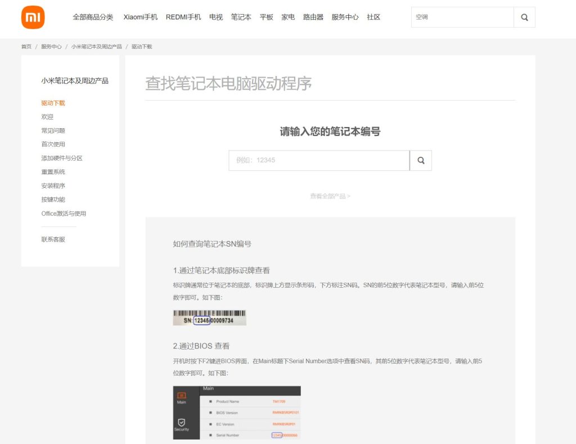The width and height of the screenshot is (576, 444).
Task: Go to 小米笔记本及周边产品 breadcrumb
Action: (97, 47)
